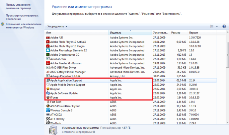Click the change view icon in toolbar
229x135 pixels.
(212, 26)
